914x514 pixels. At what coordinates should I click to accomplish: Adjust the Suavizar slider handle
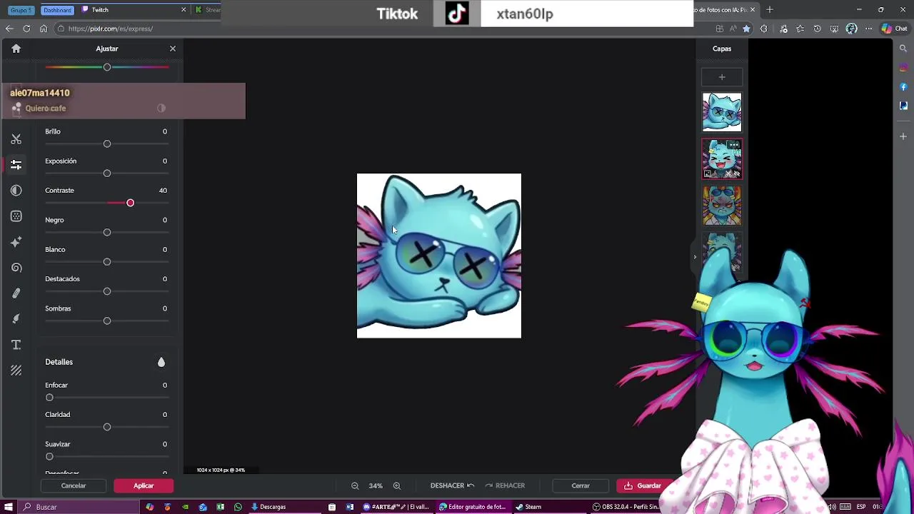(x=49, y=457)
